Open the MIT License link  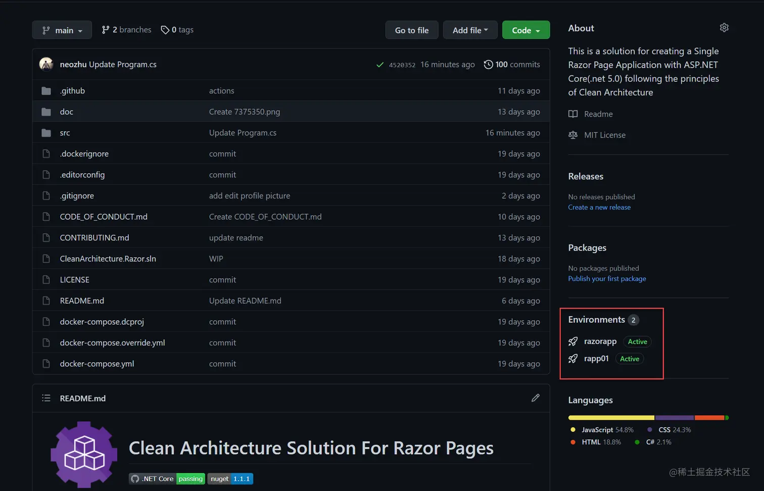click(x=605, y=135)
